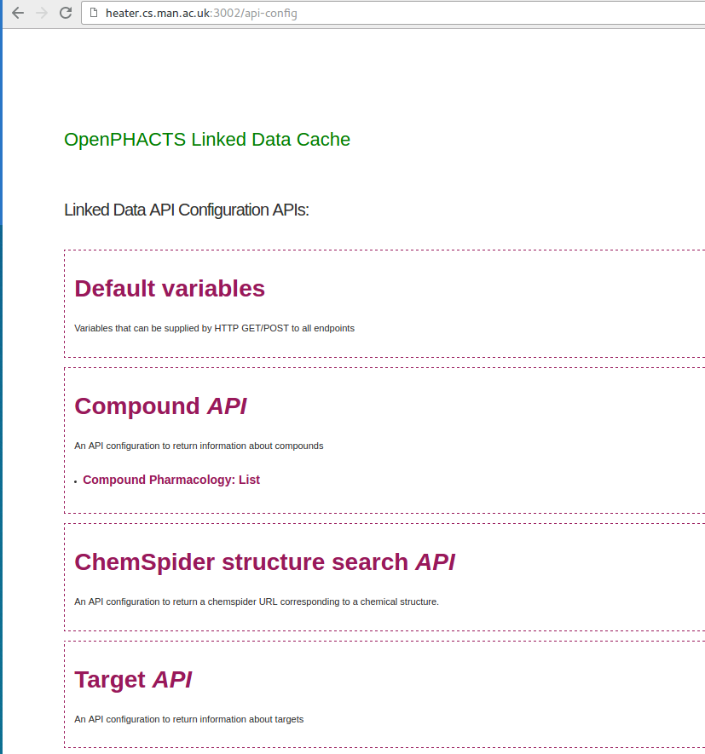Image resolution: width=705 pixels, height=754 pixels.
Task: Focus the address bar showing heater.cs.man.ac.uk
Action: [x=393, y=13]
